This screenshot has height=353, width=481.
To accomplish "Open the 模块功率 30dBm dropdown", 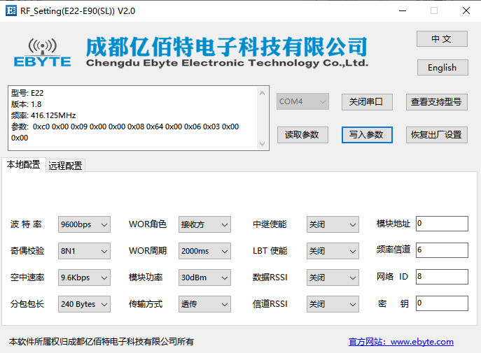I will click(x=204, y=278).
